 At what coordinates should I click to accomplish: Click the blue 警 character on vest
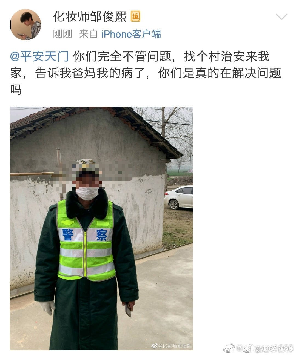point(68,235)
